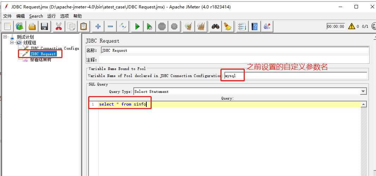Click the 0/1 active threads counter

click(365, 26)
